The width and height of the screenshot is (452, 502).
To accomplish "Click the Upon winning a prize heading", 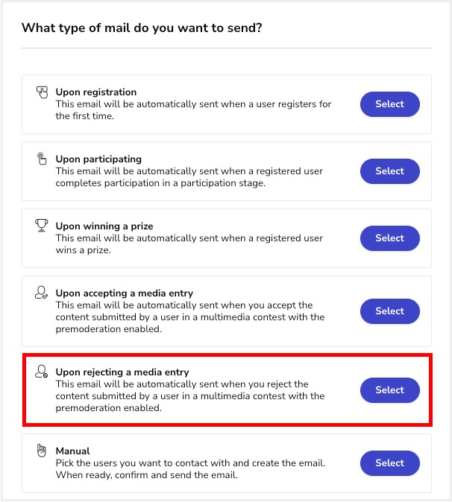I will coord(104,226).
